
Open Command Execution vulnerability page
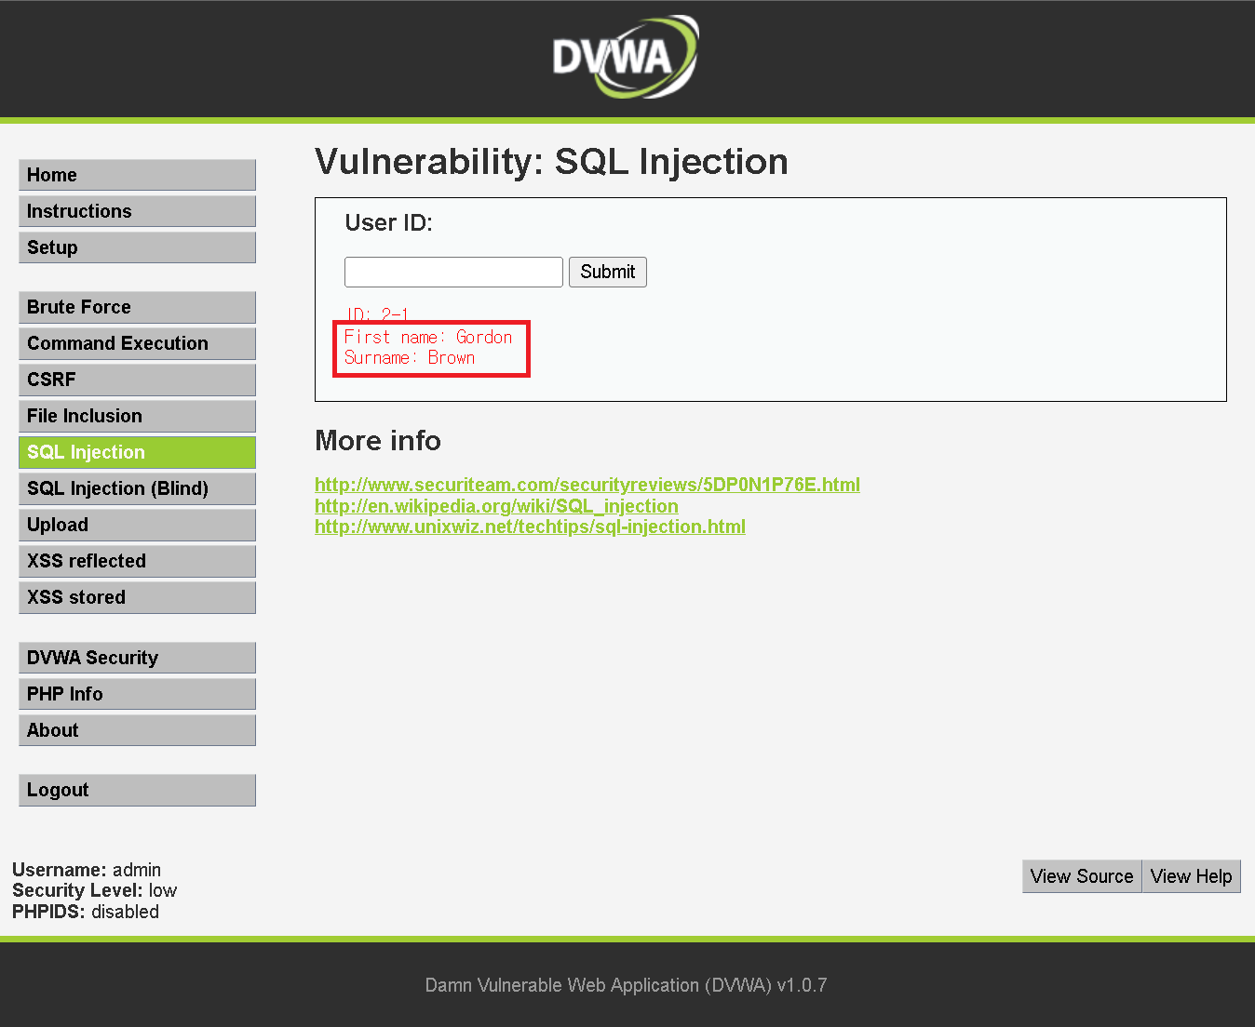(137, 343)
